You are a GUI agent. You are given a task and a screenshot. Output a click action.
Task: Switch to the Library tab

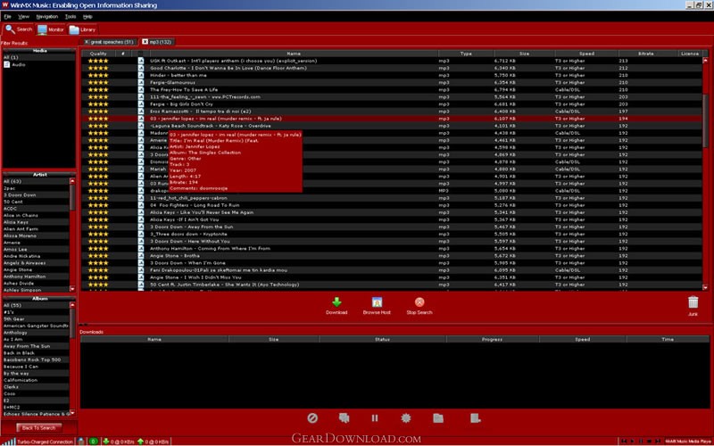tap(82, 29)
